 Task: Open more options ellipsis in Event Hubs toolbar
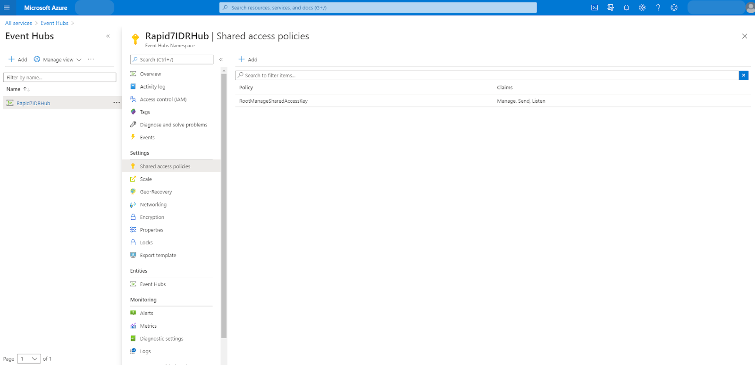pyautogui.click(x=91, y=59)
